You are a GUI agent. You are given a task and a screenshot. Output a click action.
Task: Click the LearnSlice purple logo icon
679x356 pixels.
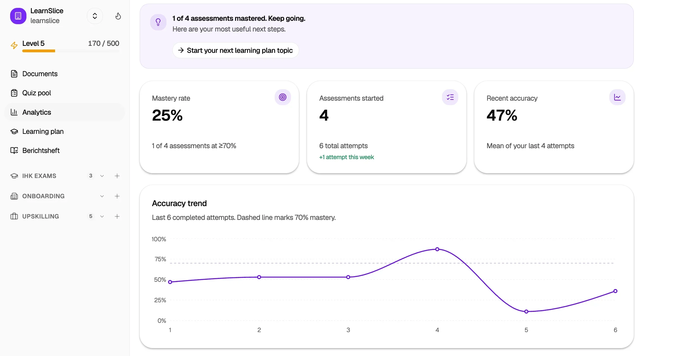pos(18,16)
